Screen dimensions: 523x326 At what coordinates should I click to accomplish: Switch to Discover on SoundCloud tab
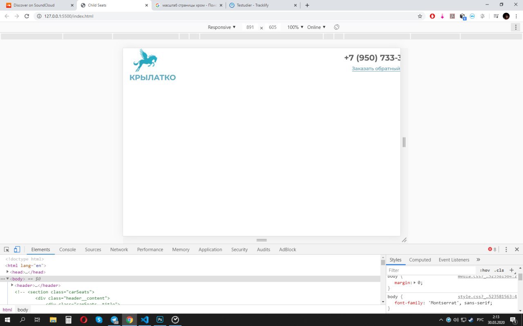click(39, 5)
